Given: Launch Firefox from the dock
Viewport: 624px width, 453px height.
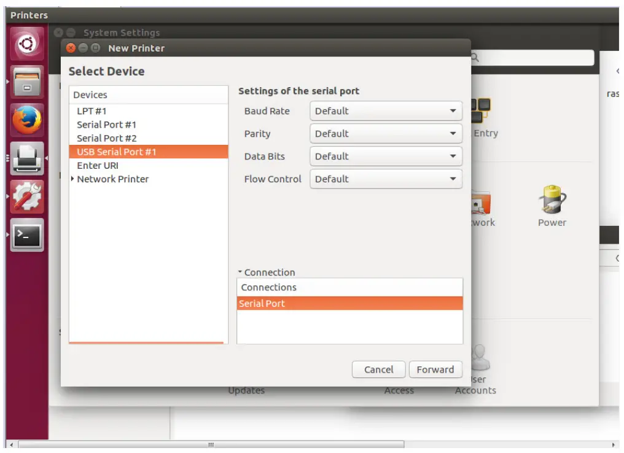Looking at the screenshot, I should [x=27, y=120].
